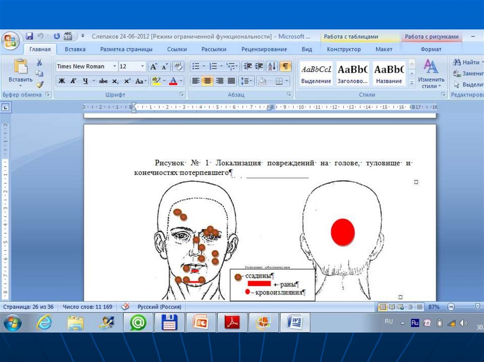Open the font name dropdown
Viewport: 484px width, 362px height.
click(x=114, y=67)
